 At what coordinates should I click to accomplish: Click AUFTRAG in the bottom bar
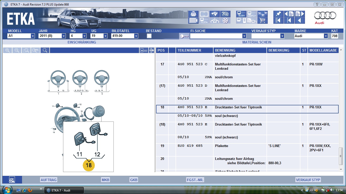coord(49,180)
